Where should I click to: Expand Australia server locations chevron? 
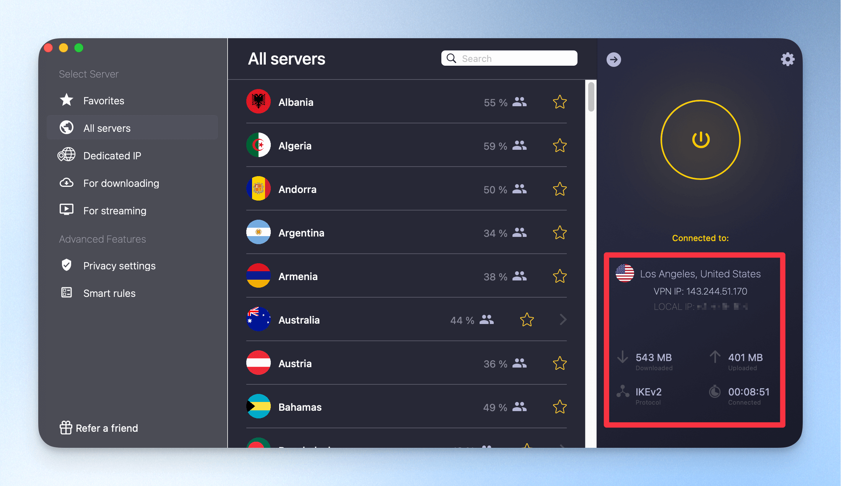(x=563, y=319)
